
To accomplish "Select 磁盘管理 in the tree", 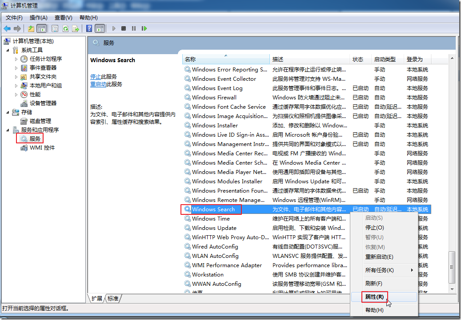I will (x=40, y=121).
